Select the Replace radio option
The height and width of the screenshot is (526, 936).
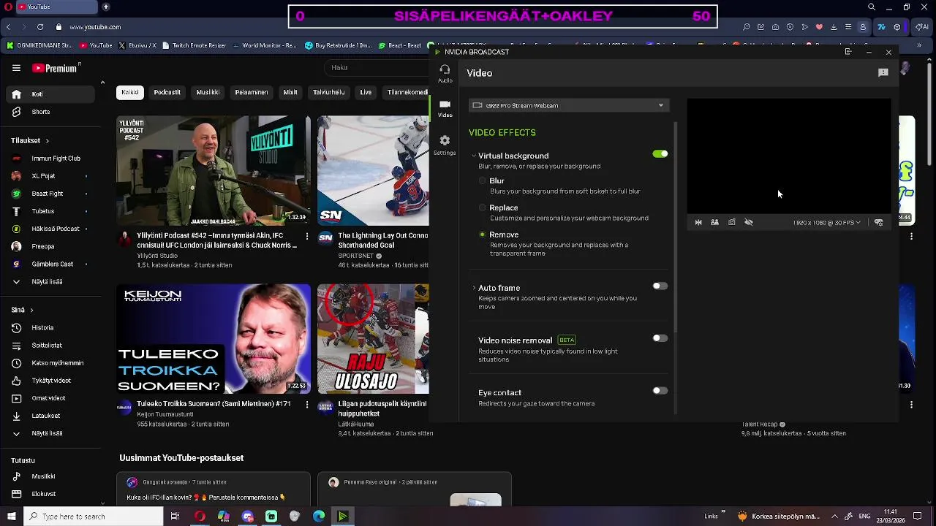click(482, 207)
